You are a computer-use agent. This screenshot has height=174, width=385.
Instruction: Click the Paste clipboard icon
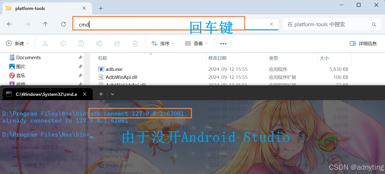[81, 43]
